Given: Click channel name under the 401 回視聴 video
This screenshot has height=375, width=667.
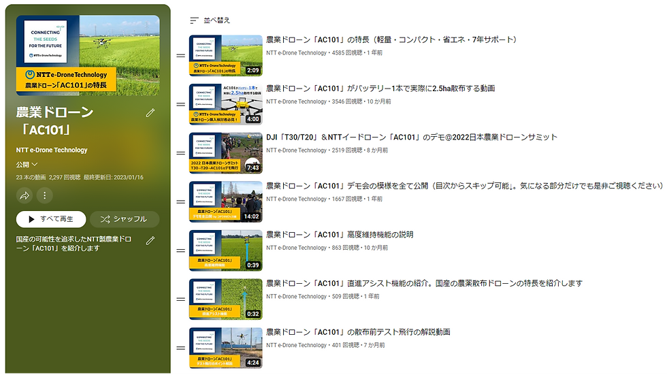Looking at the screenshot, I should tap(297, 345).
